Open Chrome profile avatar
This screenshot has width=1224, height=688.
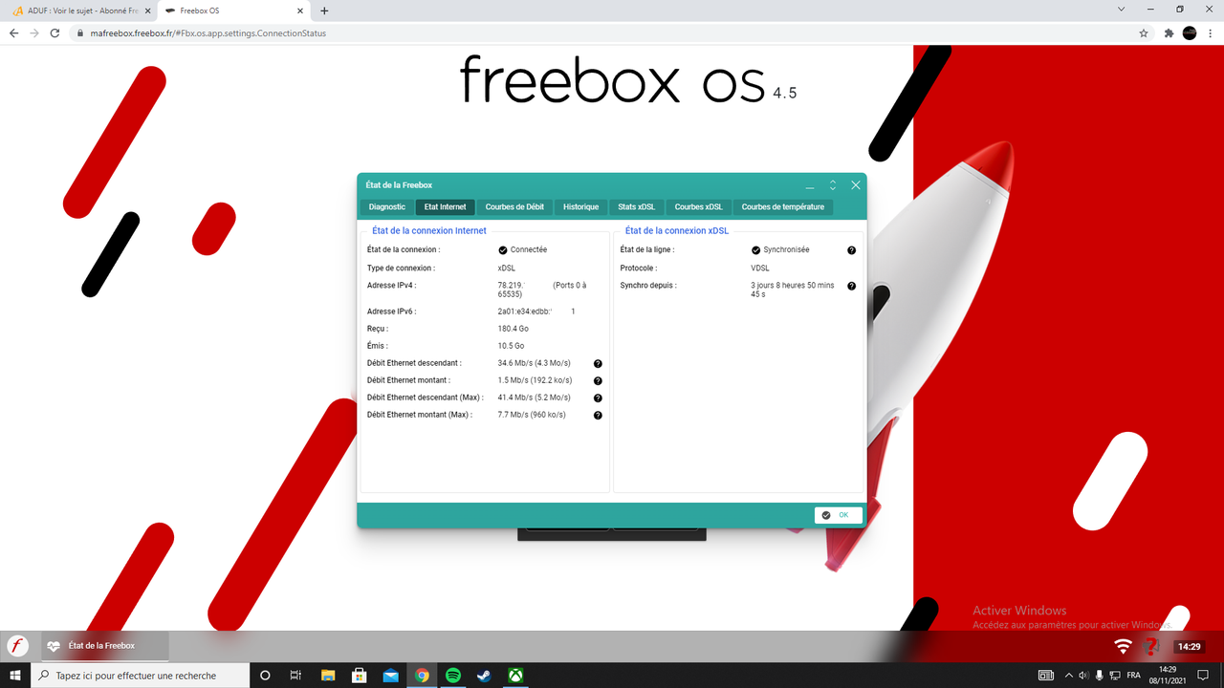coord(1190,32)
